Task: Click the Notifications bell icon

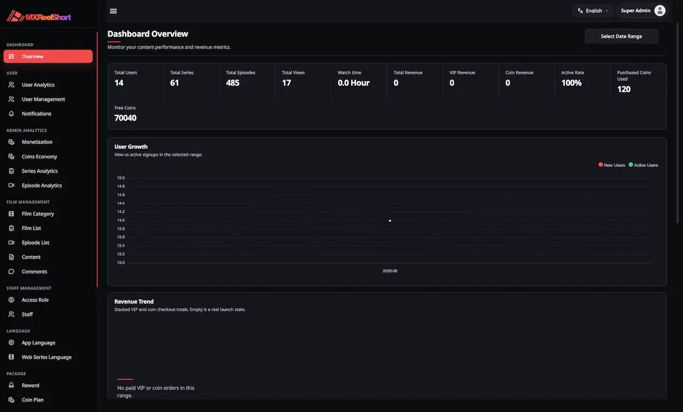Action: point(11,114)
